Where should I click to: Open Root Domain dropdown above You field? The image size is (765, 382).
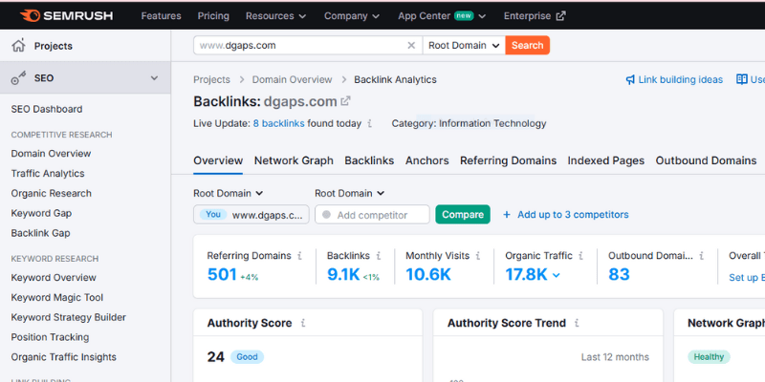point(228,194)
